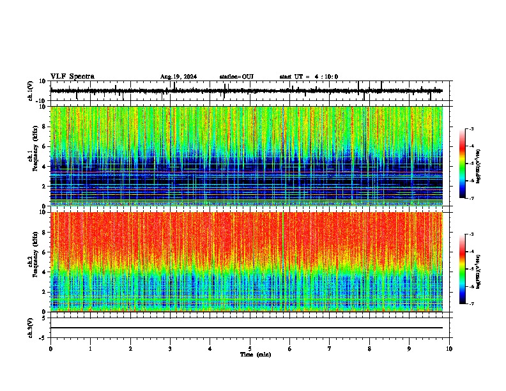Click the ch.1 spectrogram plot
Screen dimensions: 506x391
coord(247,156)
